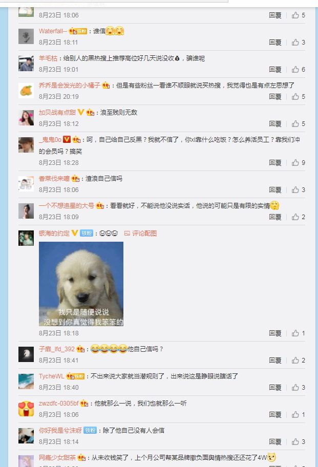
Task: Like the 加贝战有点甜 comment
Action: [x=299, y=123]
